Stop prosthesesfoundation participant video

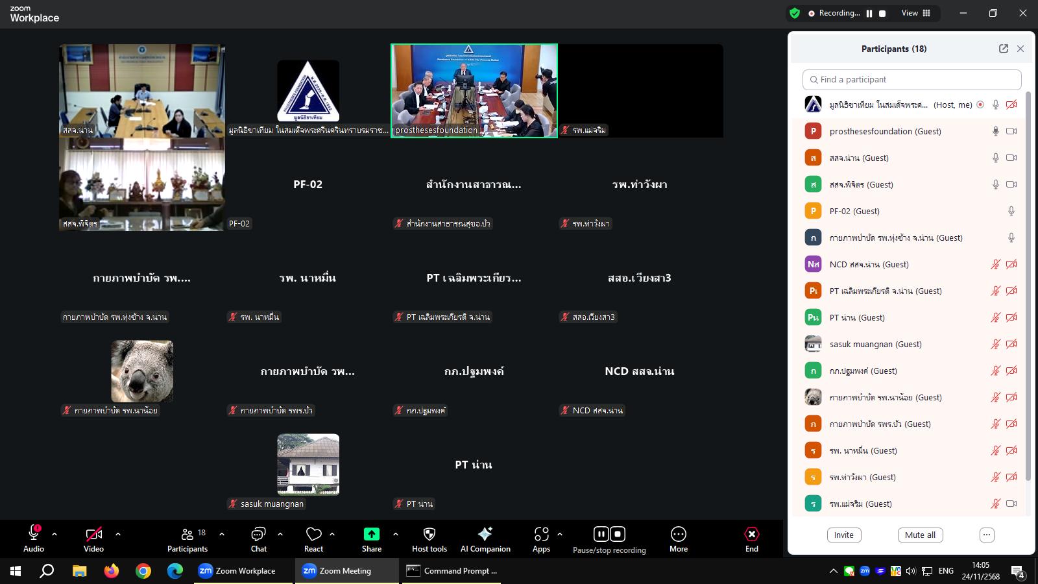1011,131
